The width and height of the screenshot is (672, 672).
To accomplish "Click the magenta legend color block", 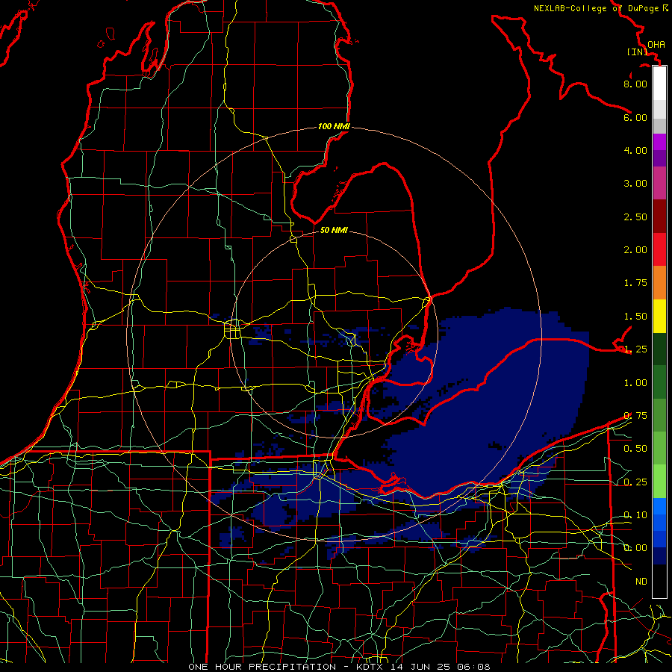I will point(659,142).
